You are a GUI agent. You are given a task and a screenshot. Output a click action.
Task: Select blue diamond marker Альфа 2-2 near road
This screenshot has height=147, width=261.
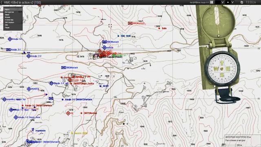pyautogui.click(x=29, y=56)
